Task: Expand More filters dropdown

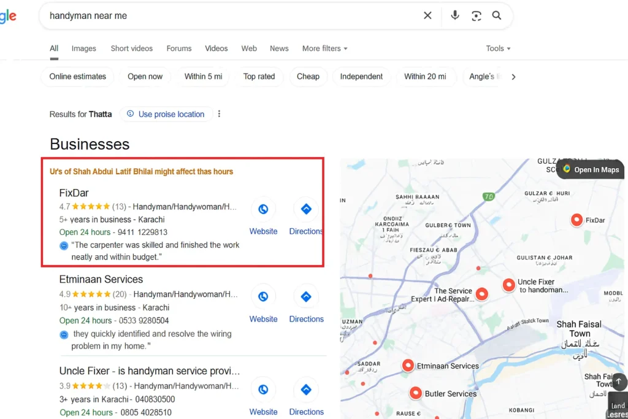Action: 325,48
